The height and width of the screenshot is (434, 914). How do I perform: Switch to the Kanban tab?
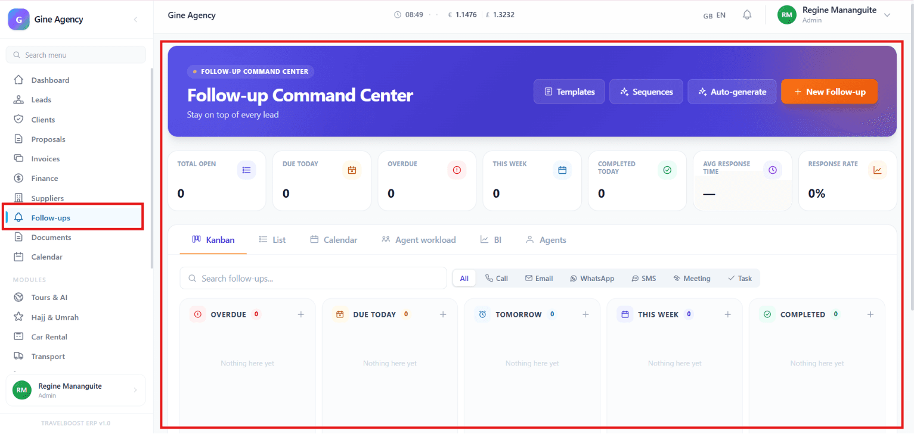(x=213, y=240)
